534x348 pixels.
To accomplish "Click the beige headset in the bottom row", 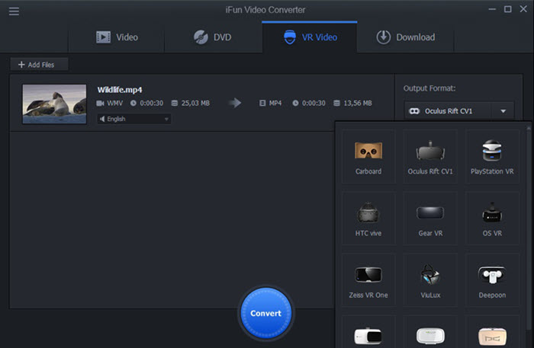I will pos(492,336).
